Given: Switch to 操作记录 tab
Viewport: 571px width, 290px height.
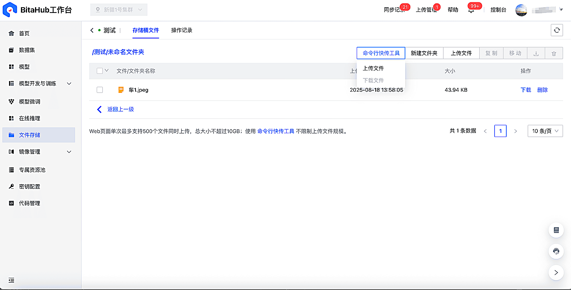Looking at the screenshot, I should (182, 30).
